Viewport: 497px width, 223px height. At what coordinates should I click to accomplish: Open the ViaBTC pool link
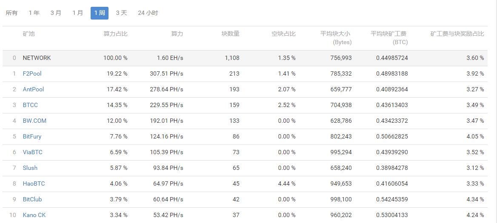coord(32,152)
